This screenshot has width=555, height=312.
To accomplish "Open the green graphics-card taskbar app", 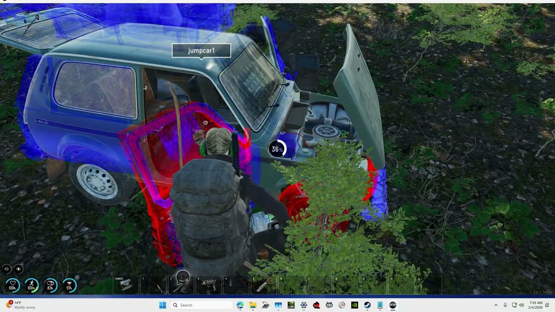I will click(x=291, y=305).
